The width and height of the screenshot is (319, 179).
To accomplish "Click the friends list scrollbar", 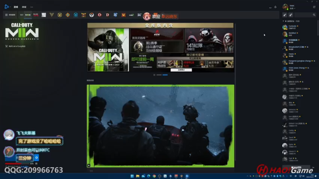I will pos(317,27).
